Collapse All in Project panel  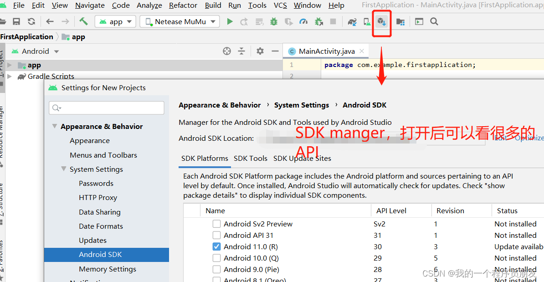pos(241,51)
